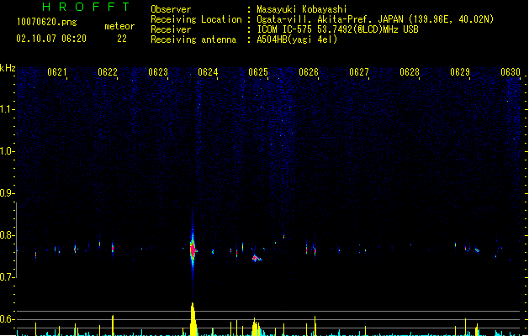Click the kHz axis unit label
The width and height of the screenshot is (529, 336).
pyautogui.click(x=8, y=68)
